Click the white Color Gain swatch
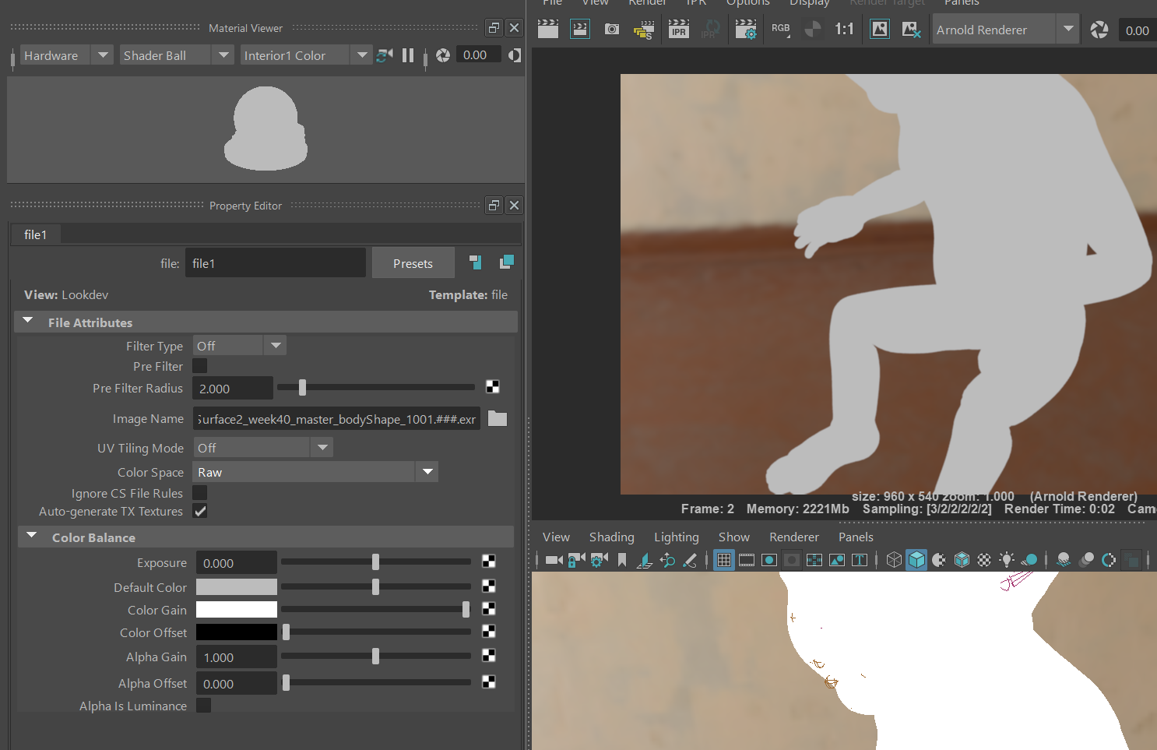The height and width of the screenshot is (750, 1157). point(236,610)
